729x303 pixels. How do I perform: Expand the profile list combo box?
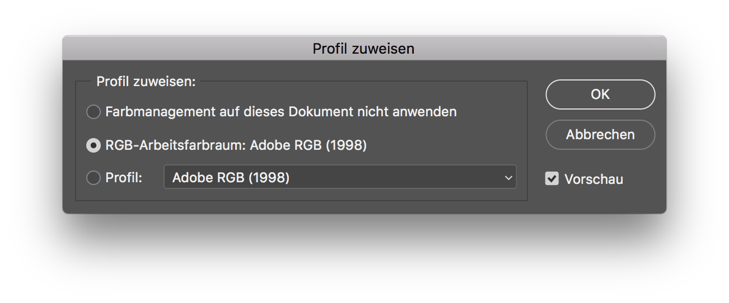(x=339, y=177)
